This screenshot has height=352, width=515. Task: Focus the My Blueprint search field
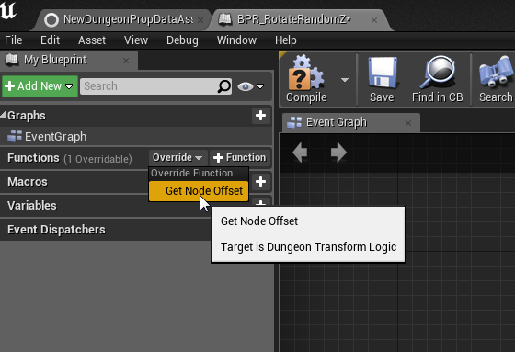pyautogui.click(x=155, y=86)
